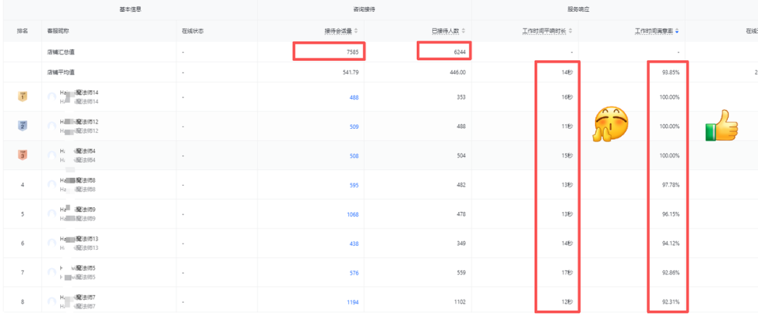
Task: Click satisfaction rate 92.86% for 魔法师5
Action: click(671, 273)
